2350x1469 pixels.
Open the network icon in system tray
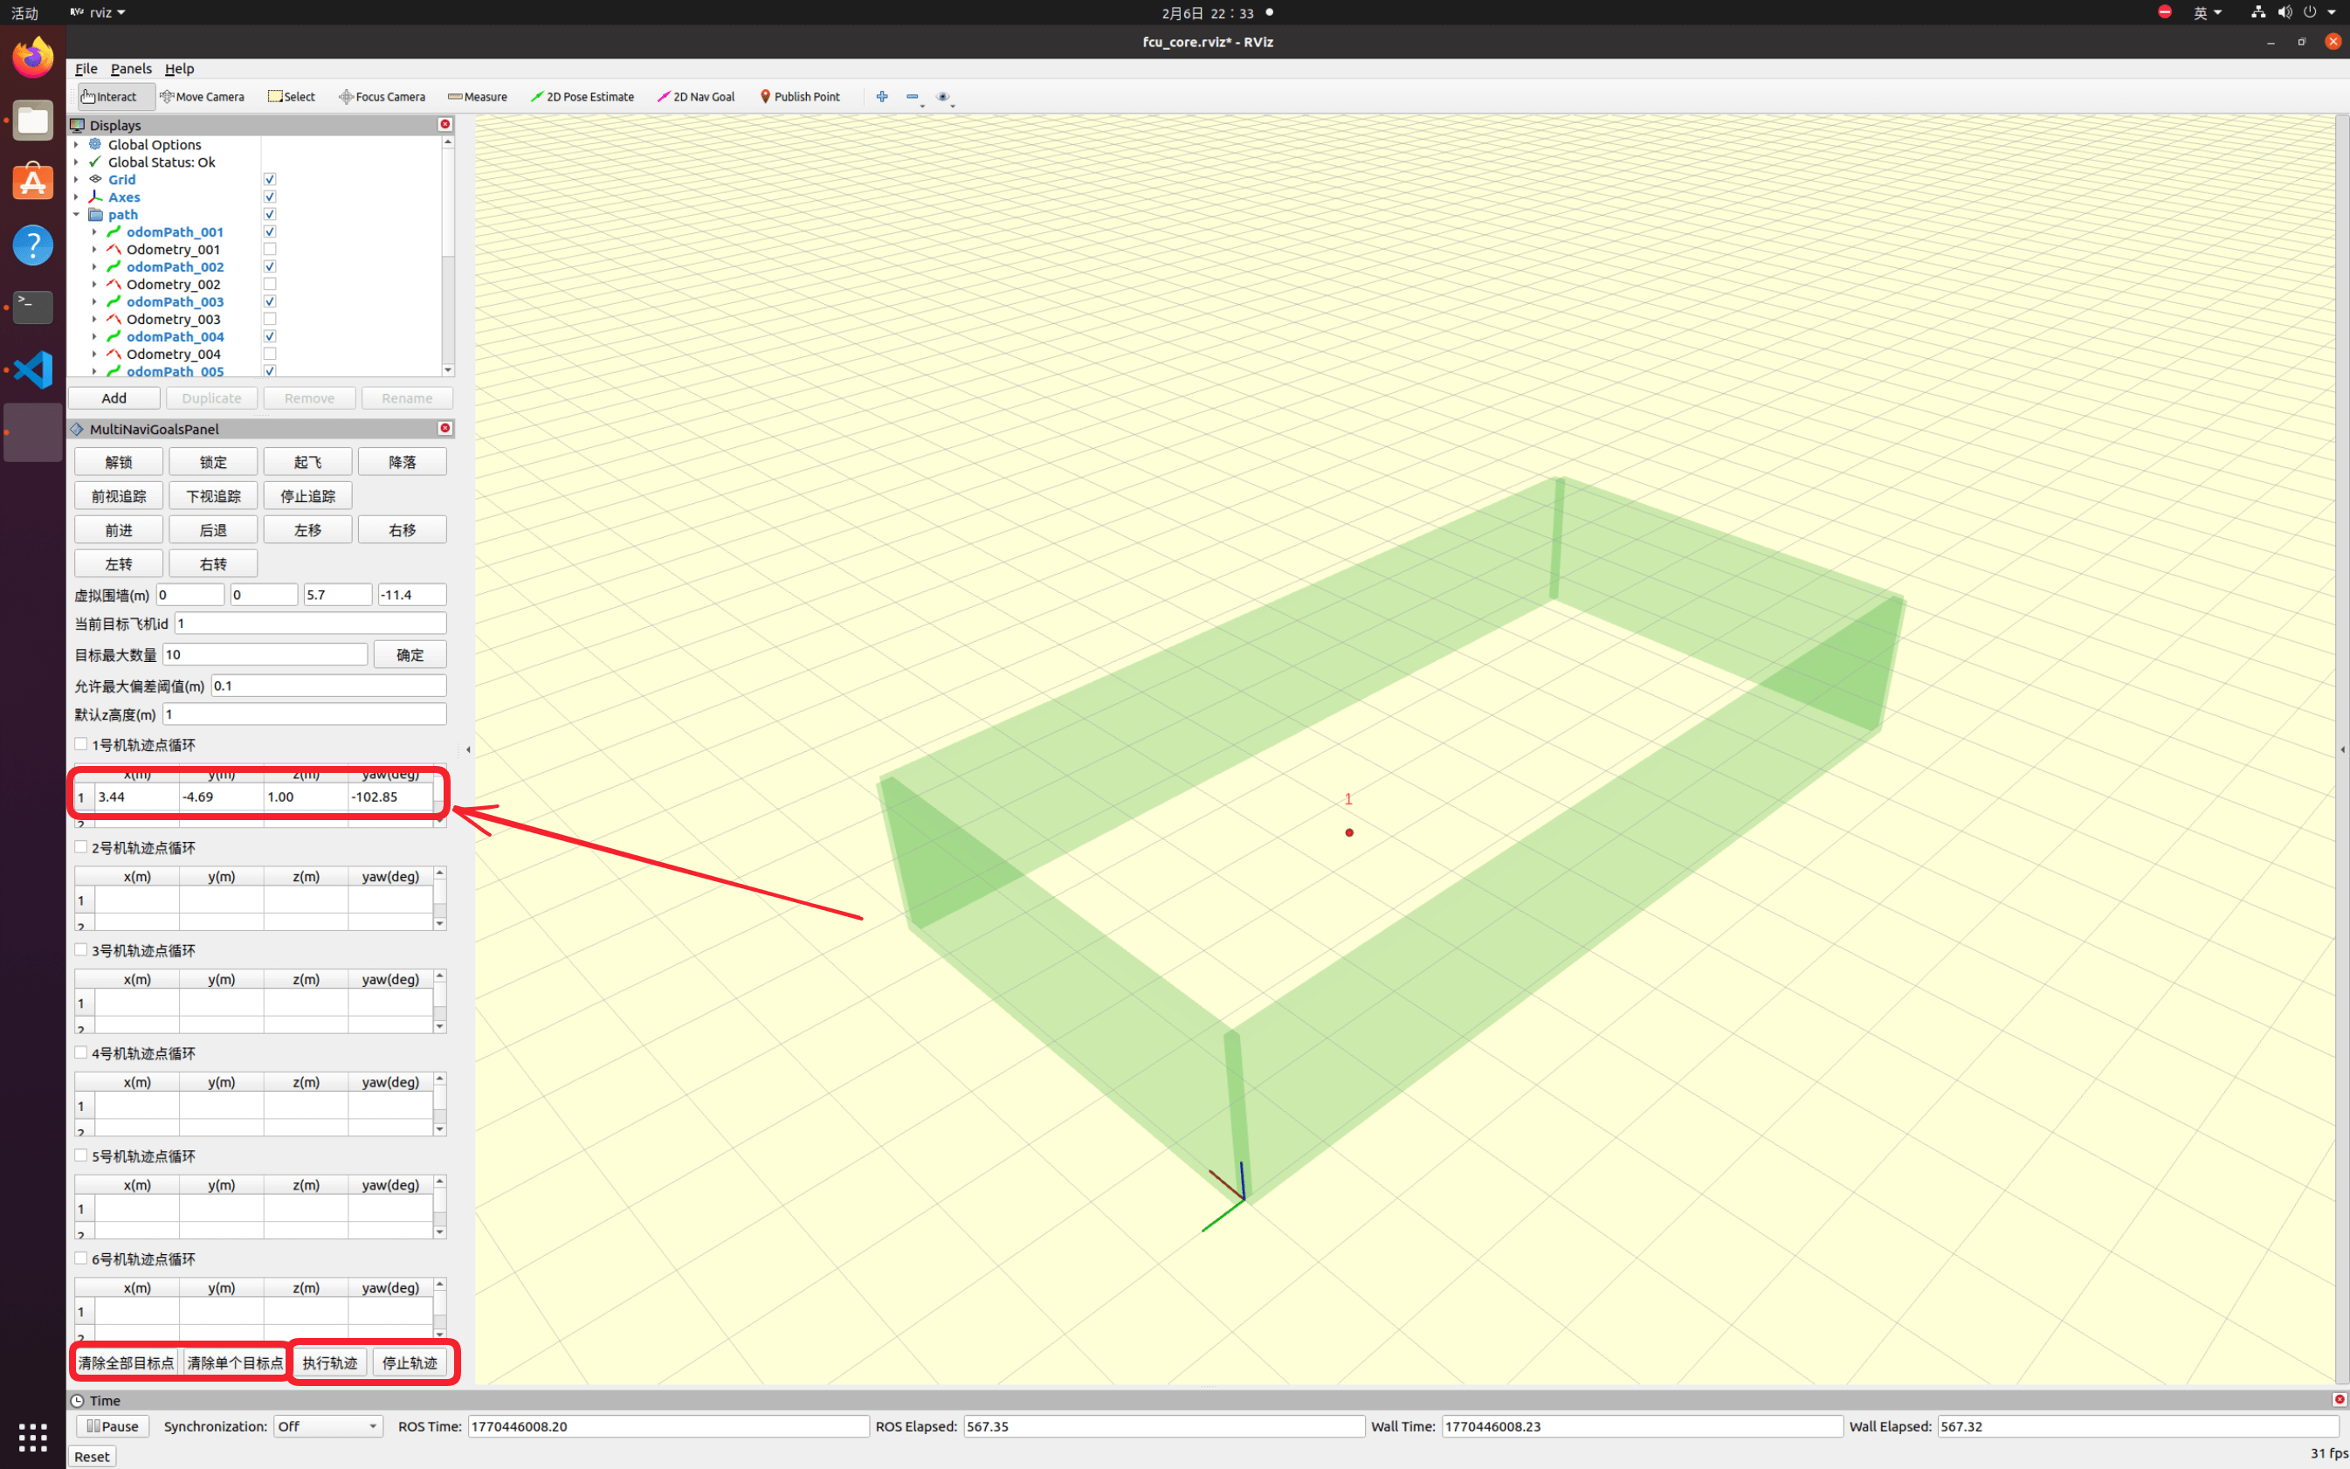click(2257, 12)
